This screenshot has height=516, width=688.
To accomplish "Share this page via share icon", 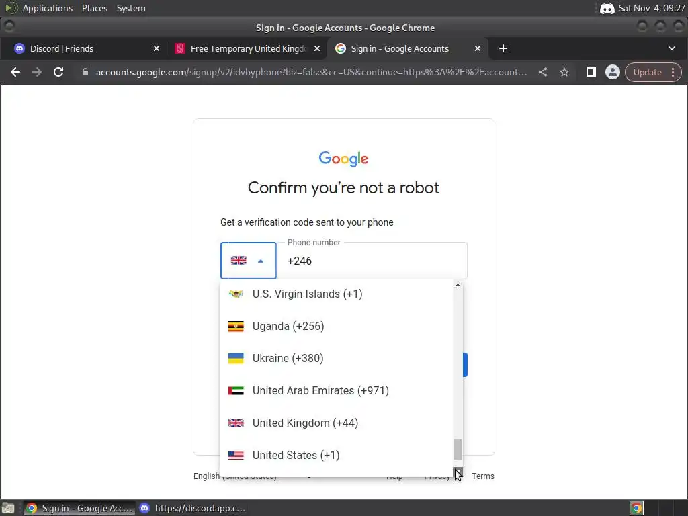I will point(543,72).
